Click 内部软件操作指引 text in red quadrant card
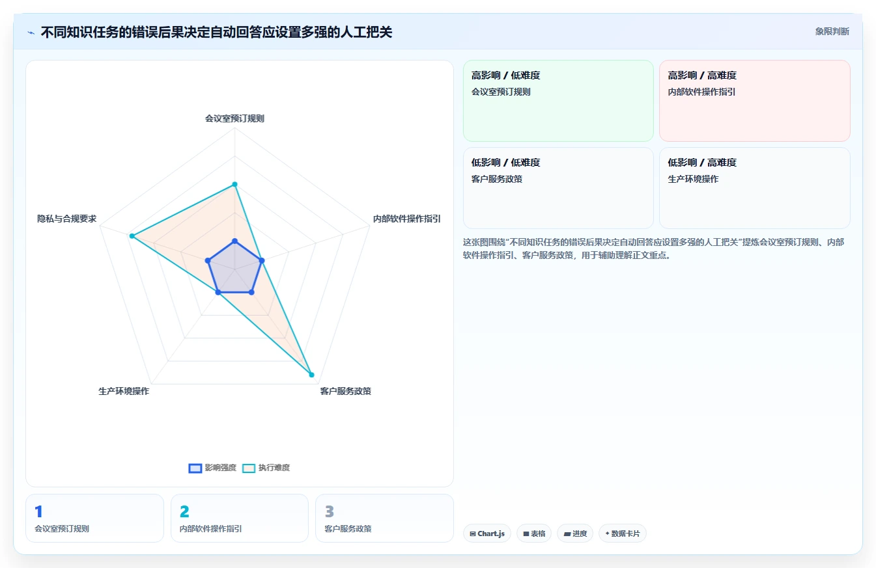 click(x=701, y=92)
